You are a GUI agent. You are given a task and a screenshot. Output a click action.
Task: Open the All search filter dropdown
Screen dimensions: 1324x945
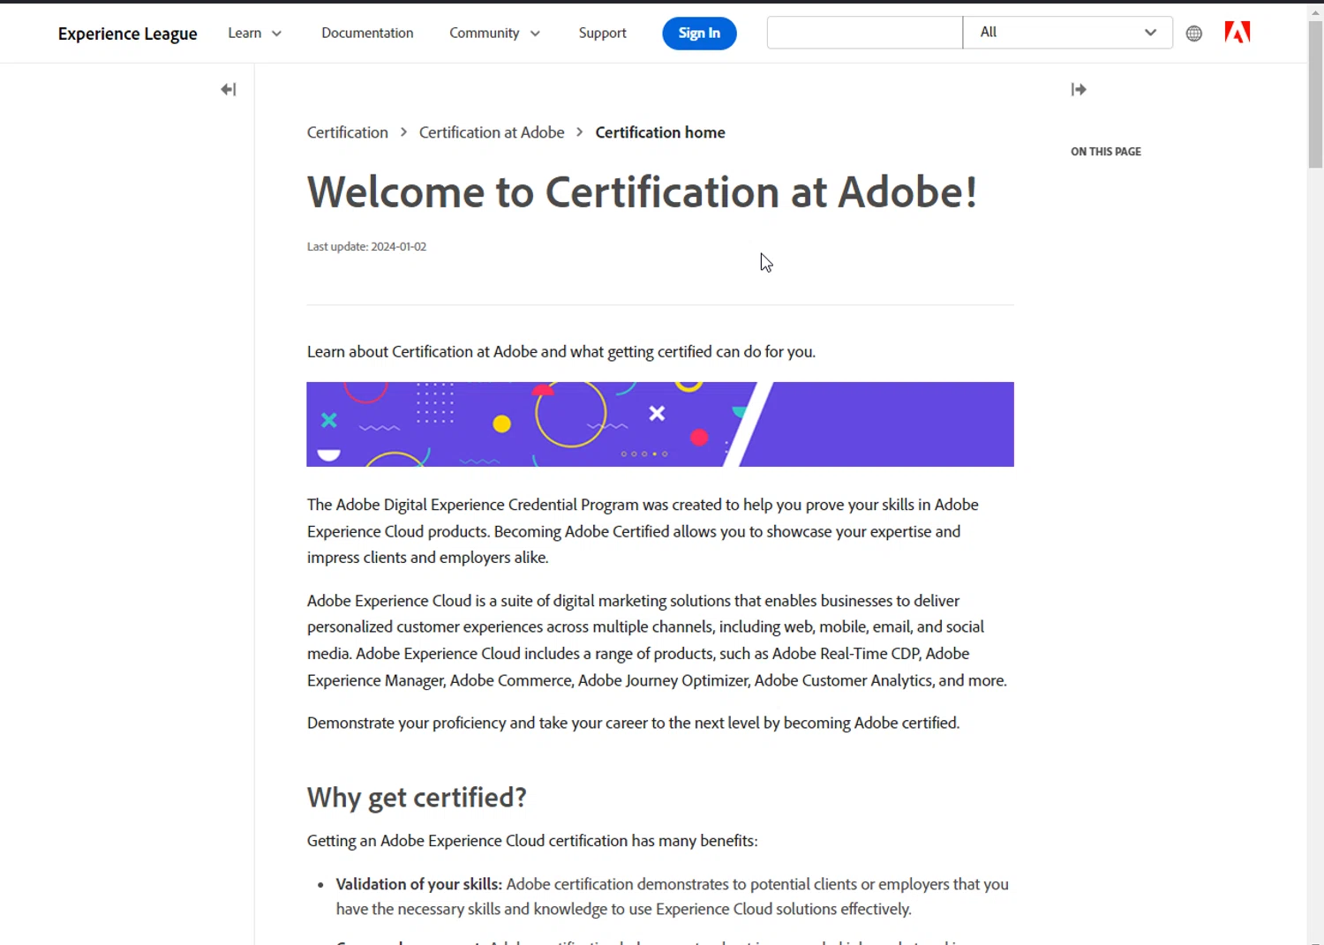1068,33
